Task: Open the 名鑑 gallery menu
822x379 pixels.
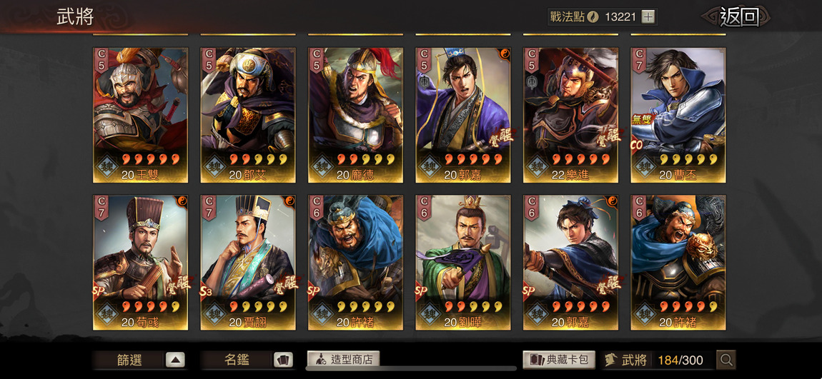Action: (237, 360)
